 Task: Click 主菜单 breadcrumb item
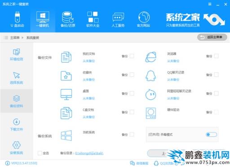pyautogui.click(x=15, y=38)
